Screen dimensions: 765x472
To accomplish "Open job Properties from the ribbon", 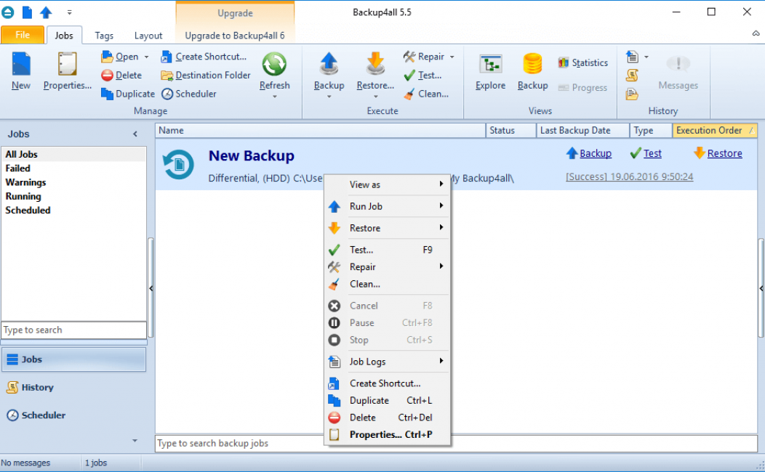I will 68,71.
